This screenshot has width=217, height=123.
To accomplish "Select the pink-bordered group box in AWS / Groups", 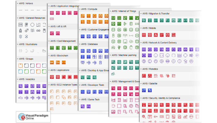I will [x=38, y=66].
